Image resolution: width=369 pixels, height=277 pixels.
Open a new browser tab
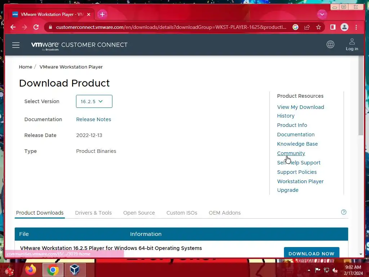102,14
